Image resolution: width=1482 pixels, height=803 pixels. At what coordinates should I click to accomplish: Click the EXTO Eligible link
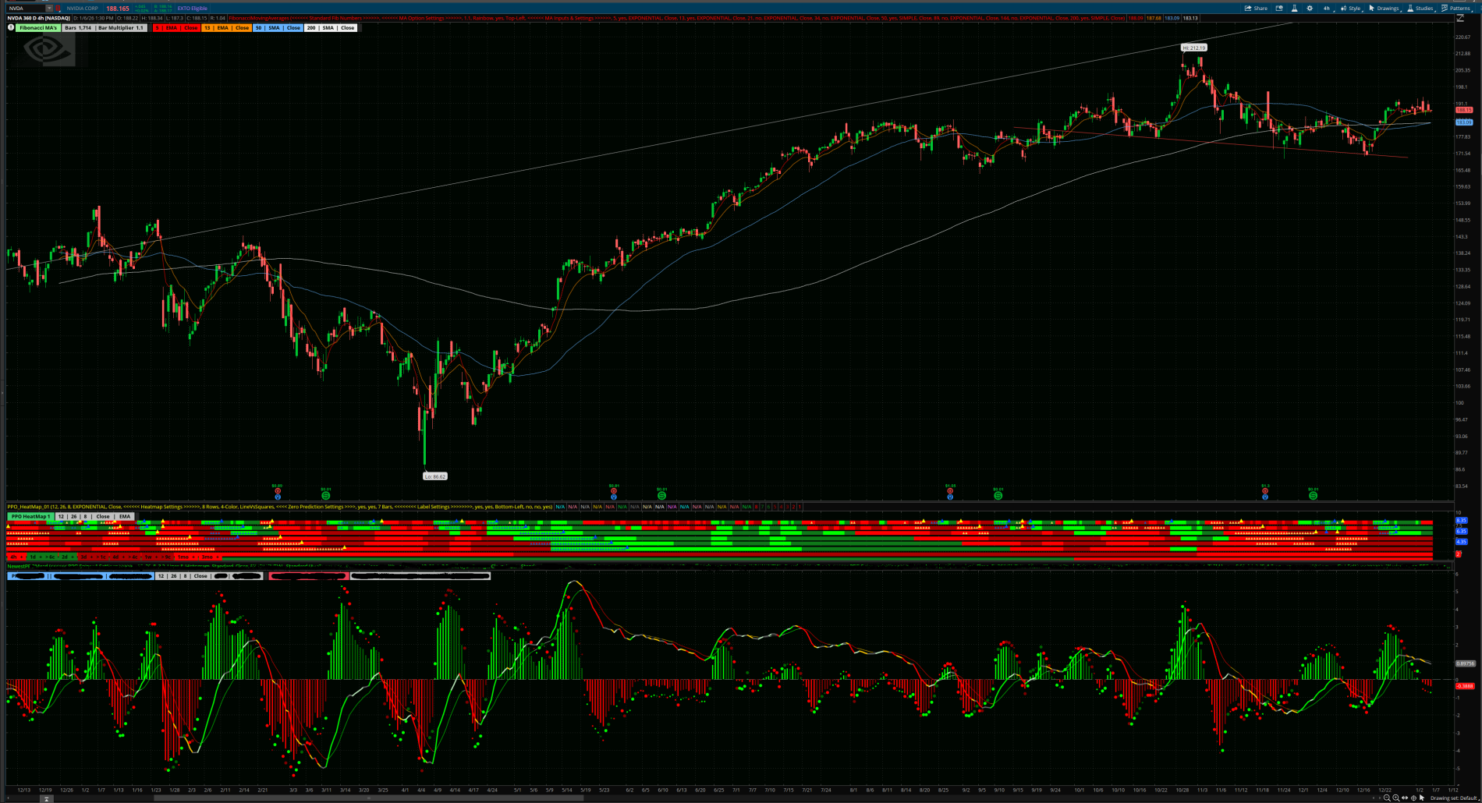[x=191, y=9]
